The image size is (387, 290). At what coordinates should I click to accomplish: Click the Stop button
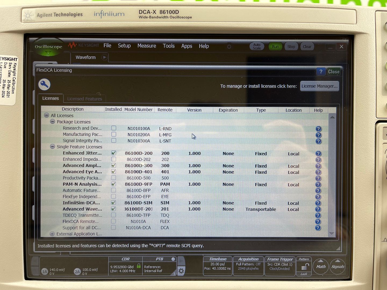tap(291, 47)
